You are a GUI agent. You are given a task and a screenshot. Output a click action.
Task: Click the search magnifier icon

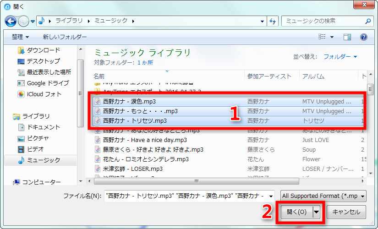[368, 21]
